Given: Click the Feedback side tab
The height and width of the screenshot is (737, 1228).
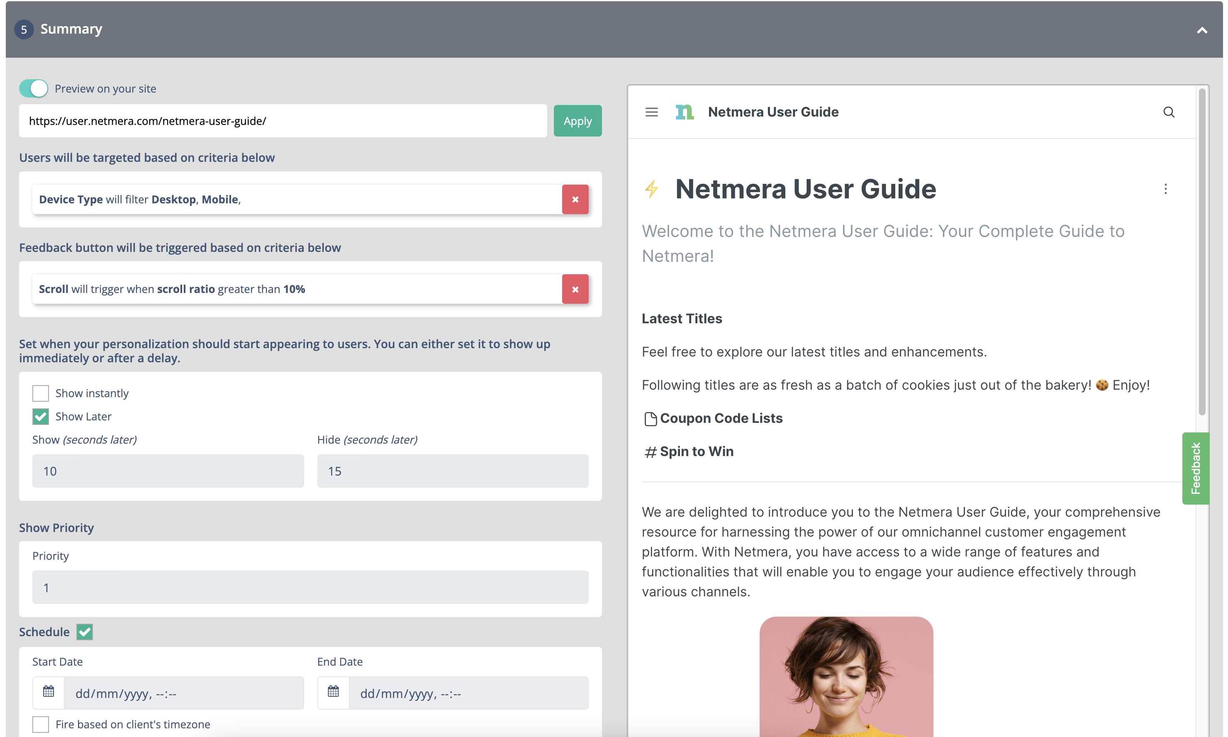Looking at the screenshot, I should 1195,469.
